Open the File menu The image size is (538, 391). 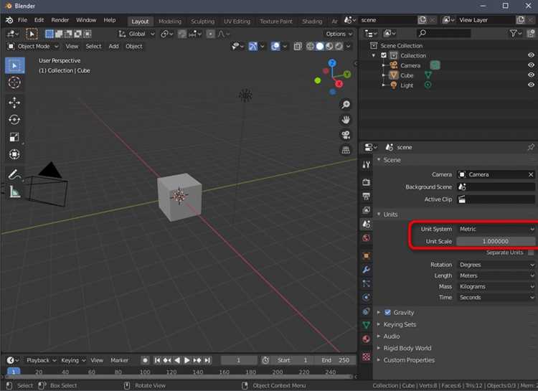point(22,20)
